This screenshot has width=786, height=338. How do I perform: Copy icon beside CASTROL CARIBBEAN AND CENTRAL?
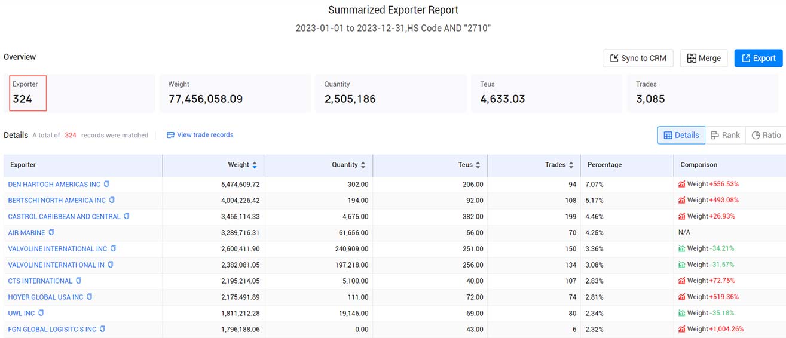click(127, 216)
